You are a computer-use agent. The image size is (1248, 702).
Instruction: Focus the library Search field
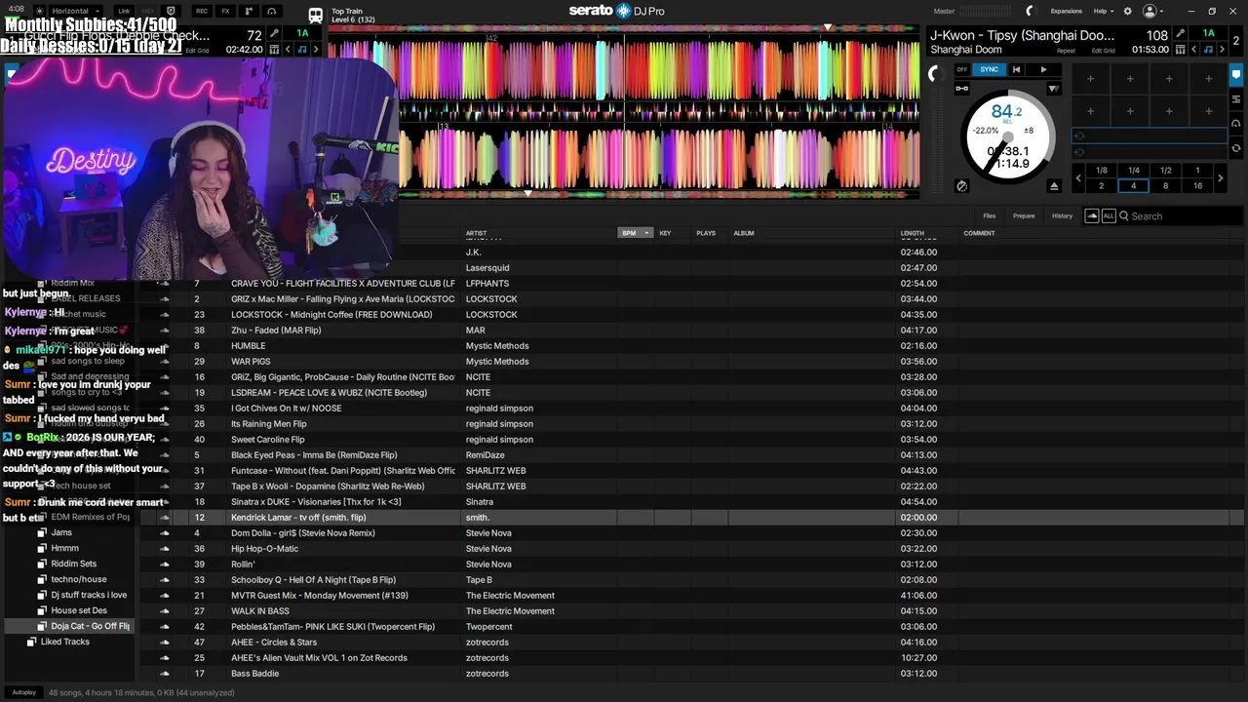click(x=1180, y=215)
